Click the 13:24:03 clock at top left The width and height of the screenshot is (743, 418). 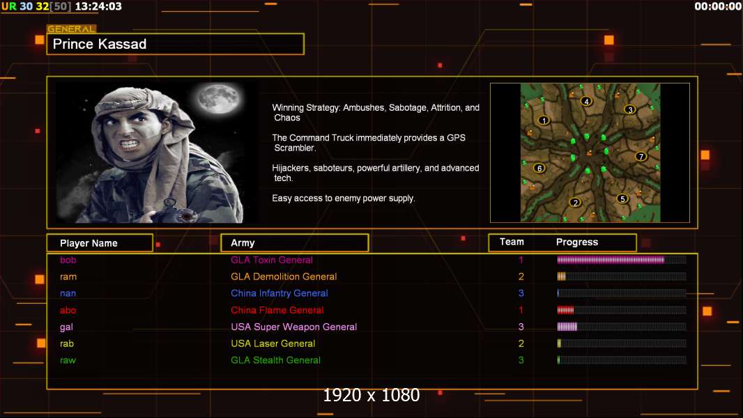point(98,7)
